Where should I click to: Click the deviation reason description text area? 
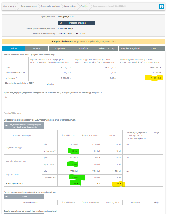[x=83, y=103]
